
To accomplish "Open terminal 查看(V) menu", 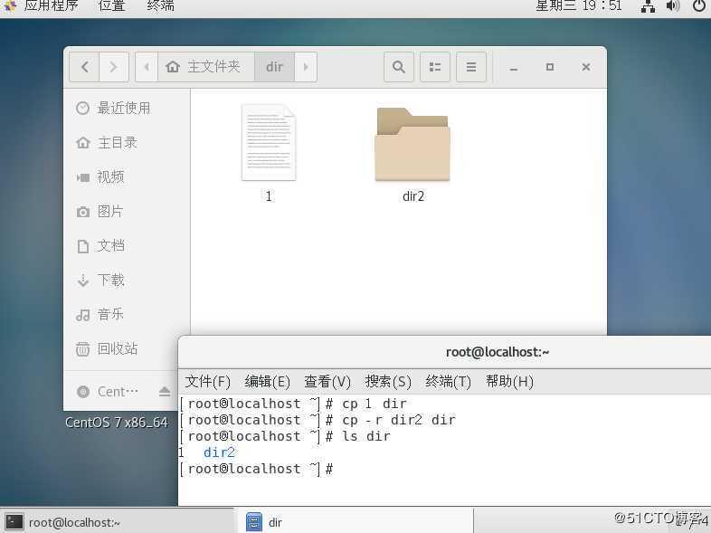I will (327, 382).
